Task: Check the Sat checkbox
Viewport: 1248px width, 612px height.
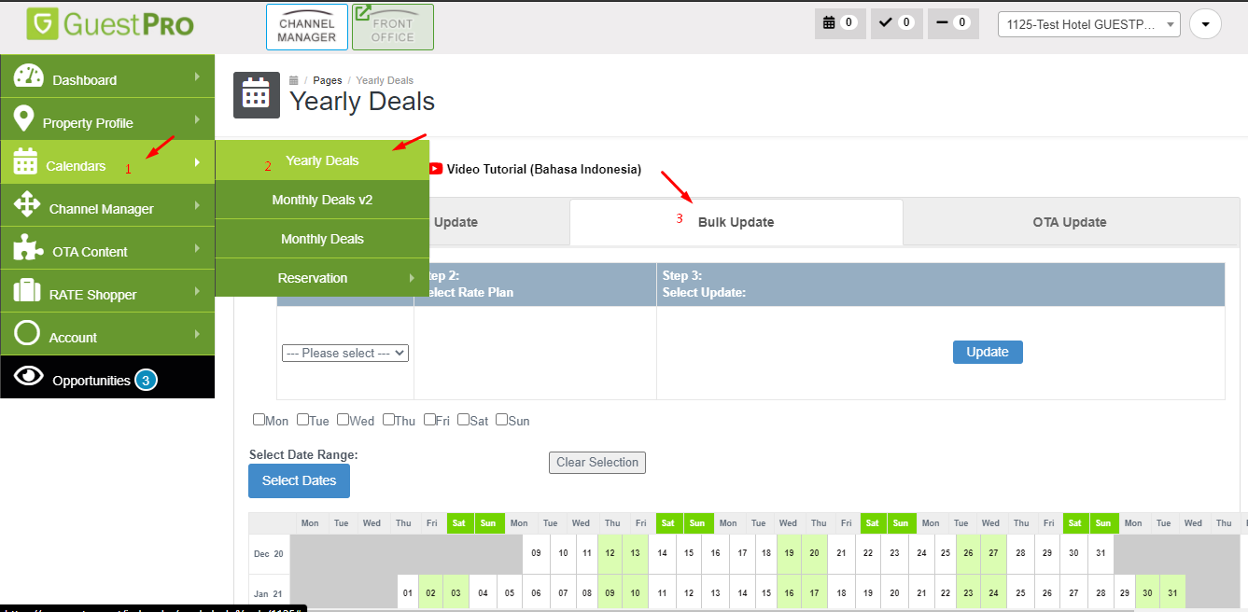Action: [x=464, y=420]
